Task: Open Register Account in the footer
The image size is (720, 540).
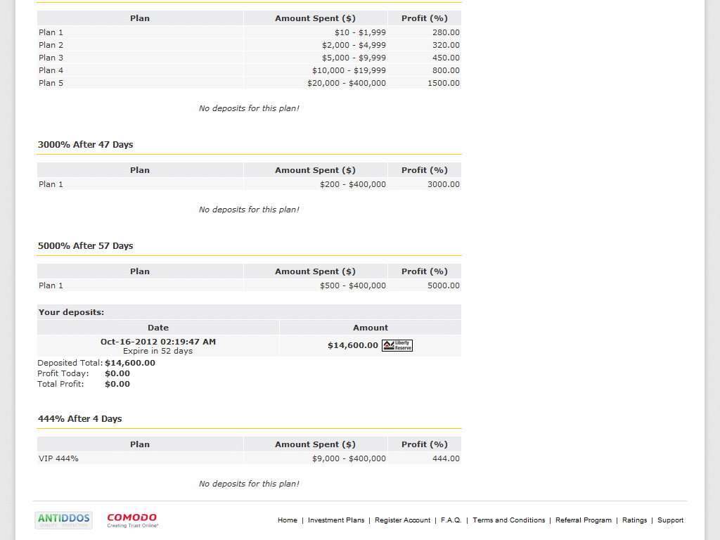Action: [x=402, y=520]
